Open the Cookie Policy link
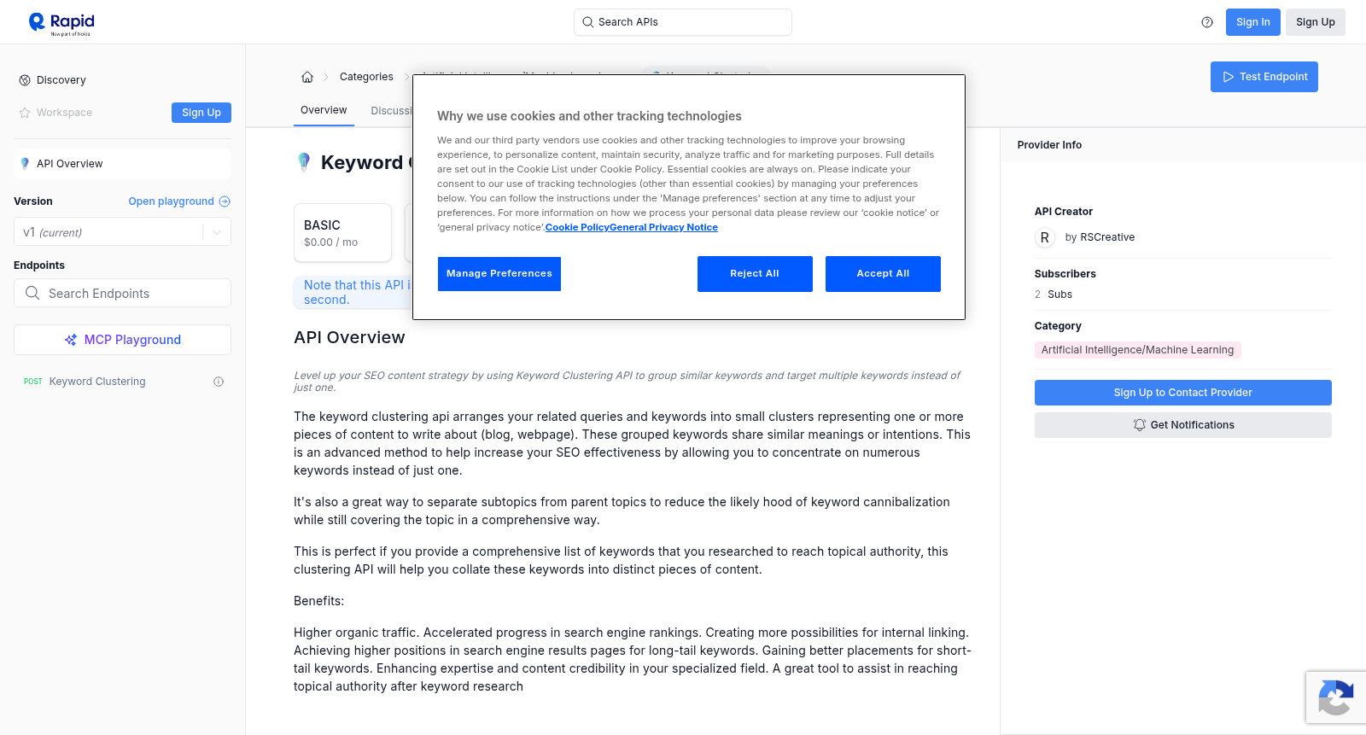Image resolution: width=1366 pixels, height=735 pixels. click(x=577, y=227)
